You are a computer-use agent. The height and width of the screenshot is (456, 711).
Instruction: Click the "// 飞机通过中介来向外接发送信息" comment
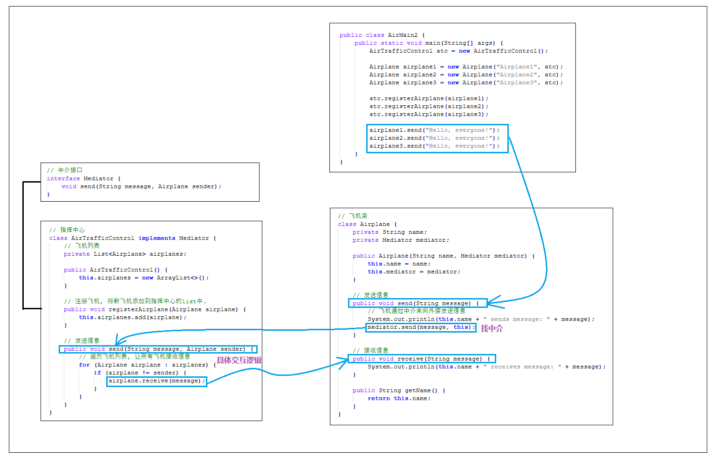pos(417,311)
